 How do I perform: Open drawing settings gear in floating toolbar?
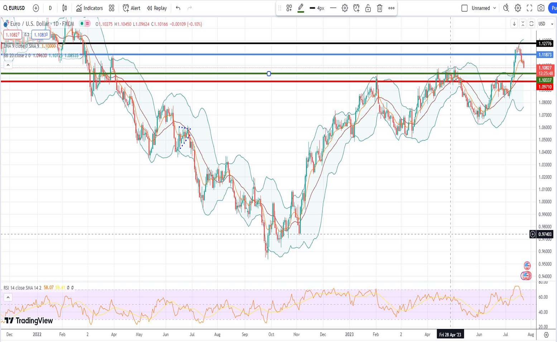point(345,8)
